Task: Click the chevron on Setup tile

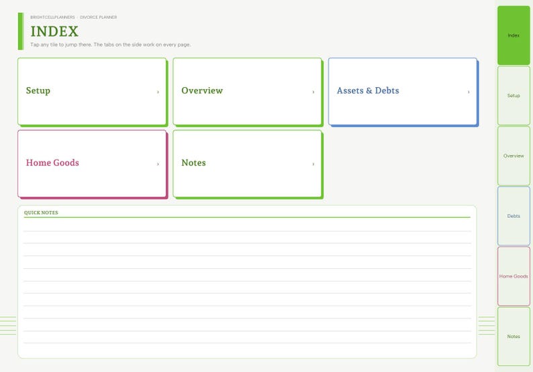Action: coord(158,92)
